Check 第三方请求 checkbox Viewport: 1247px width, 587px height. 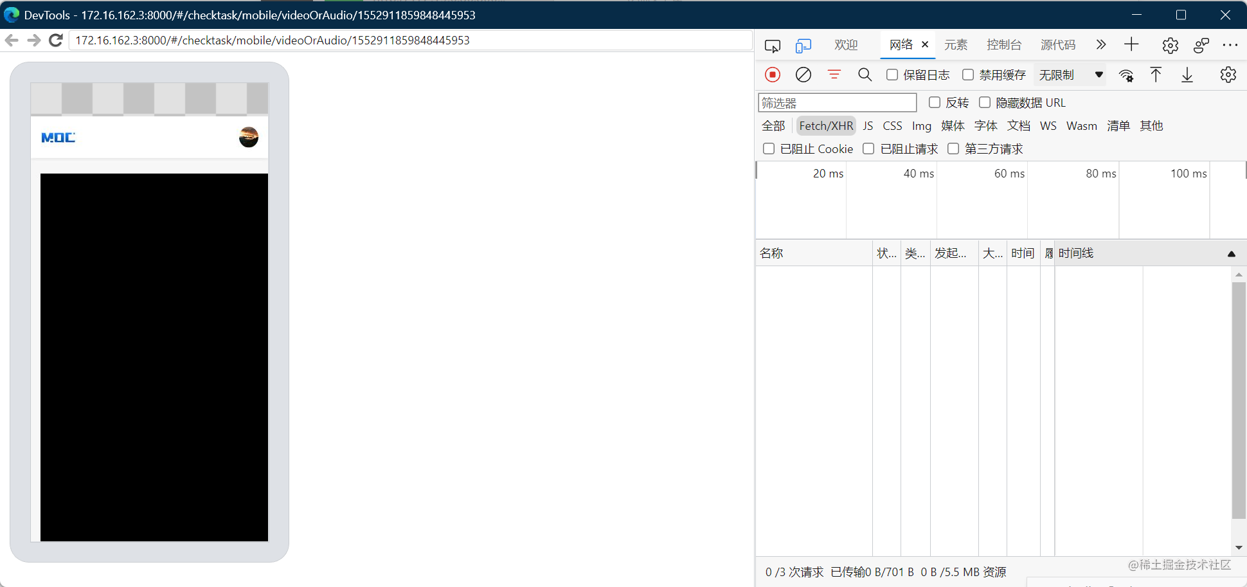pyautogui.click(x=953, y=149)
